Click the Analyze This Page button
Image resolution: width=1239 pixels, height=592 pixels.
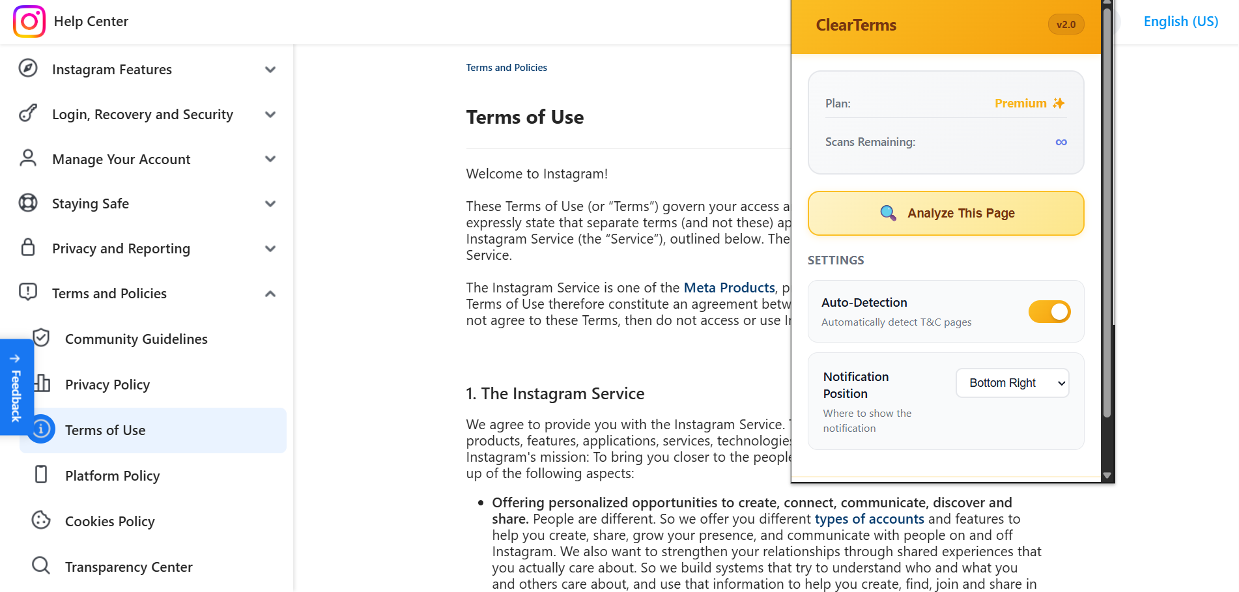click(x=946, y=213)
